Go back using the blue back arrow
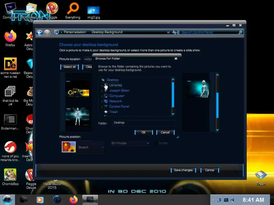 click(40, 33)
